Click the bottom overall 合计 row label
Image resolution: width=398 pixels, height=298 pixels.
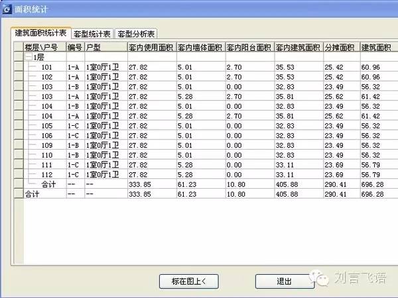(32, 194)
